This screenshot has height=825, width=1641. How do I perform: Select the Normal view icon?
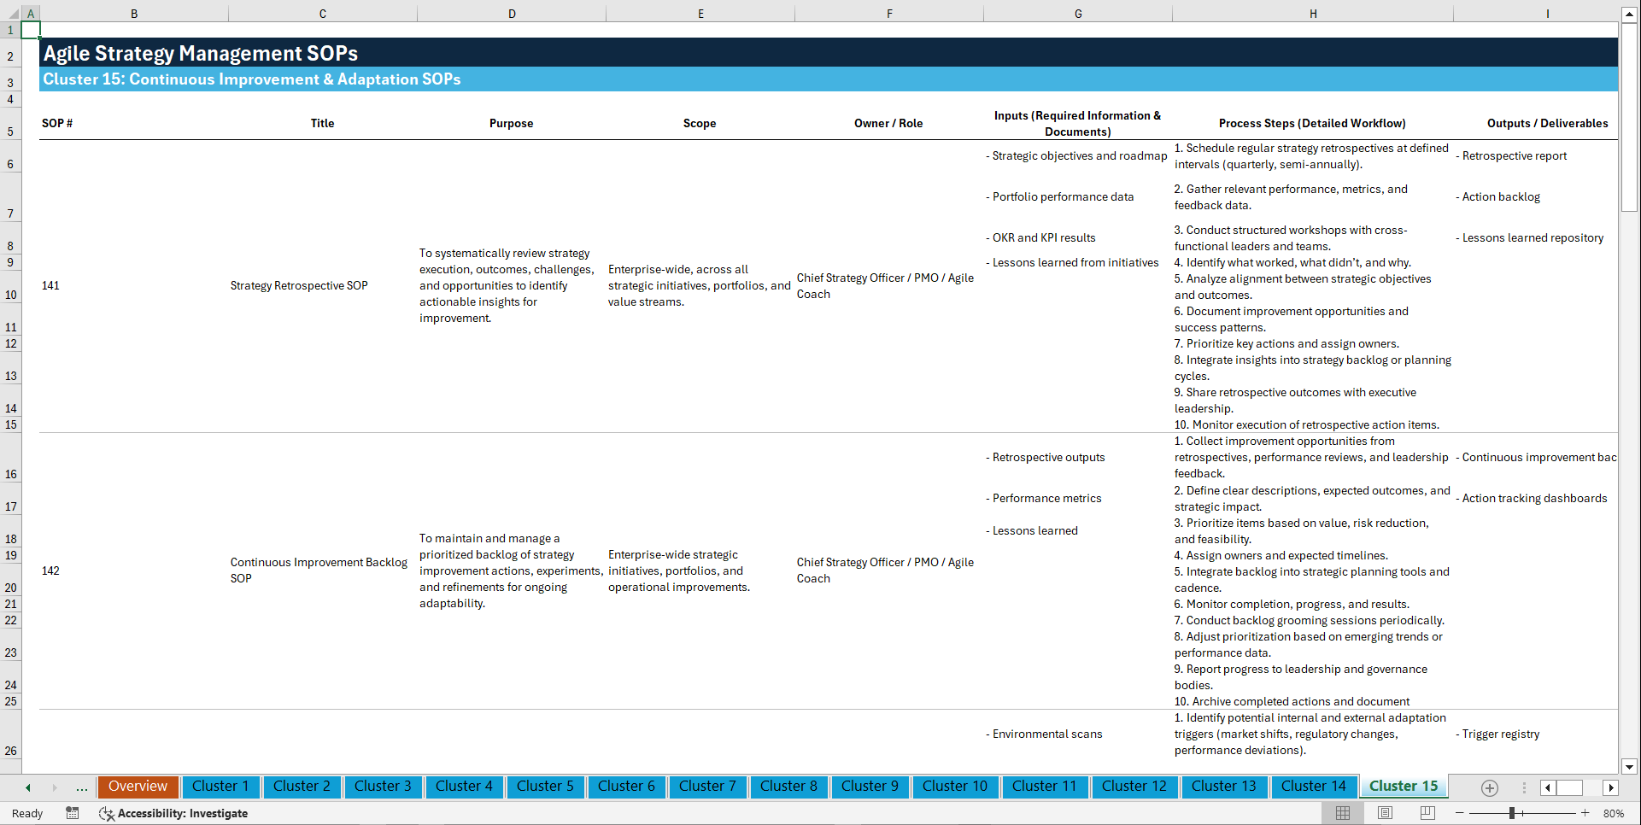[1342, 813]
